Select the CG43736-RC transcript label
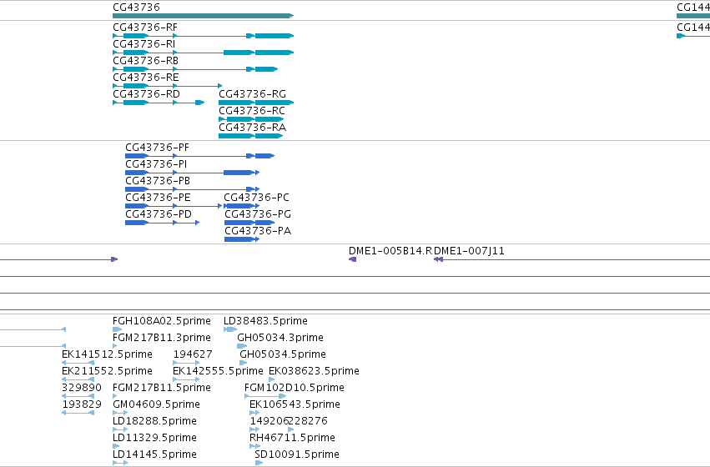Viewport: 710px width, 467px height. pos(252,111)
